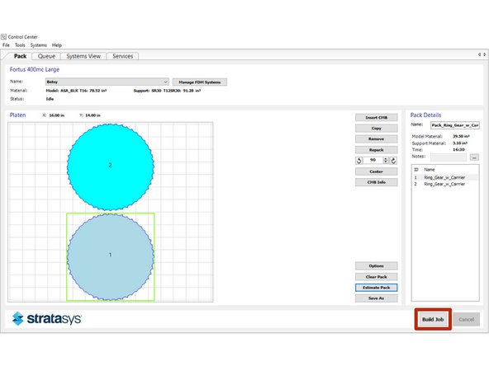Start the print with Build Job
The height and width of the screenshot is (366, 489).
click(x=433, y=319)
